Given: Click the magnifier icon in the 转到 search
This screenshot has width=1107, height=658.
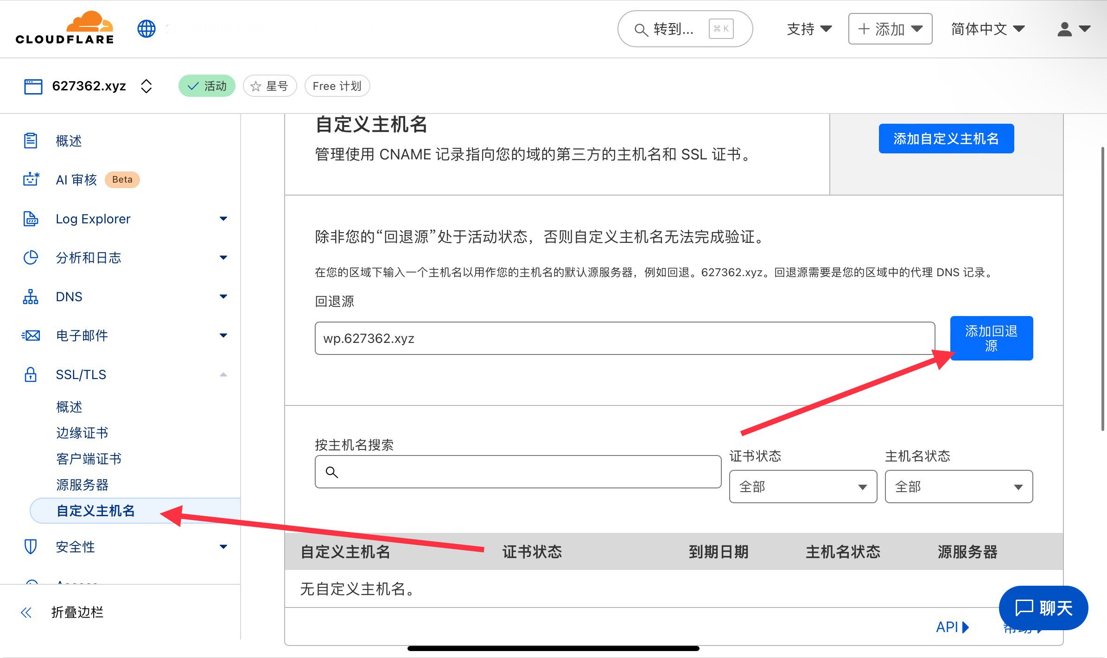Looking at the screenshot, I should pos(641,30).
